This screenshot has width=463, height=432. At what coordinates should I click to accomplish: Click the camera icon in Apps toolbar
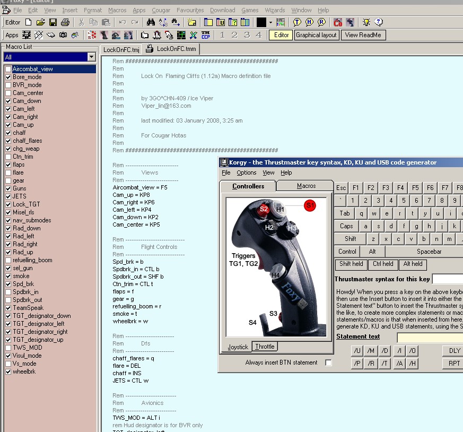[63, 35]
